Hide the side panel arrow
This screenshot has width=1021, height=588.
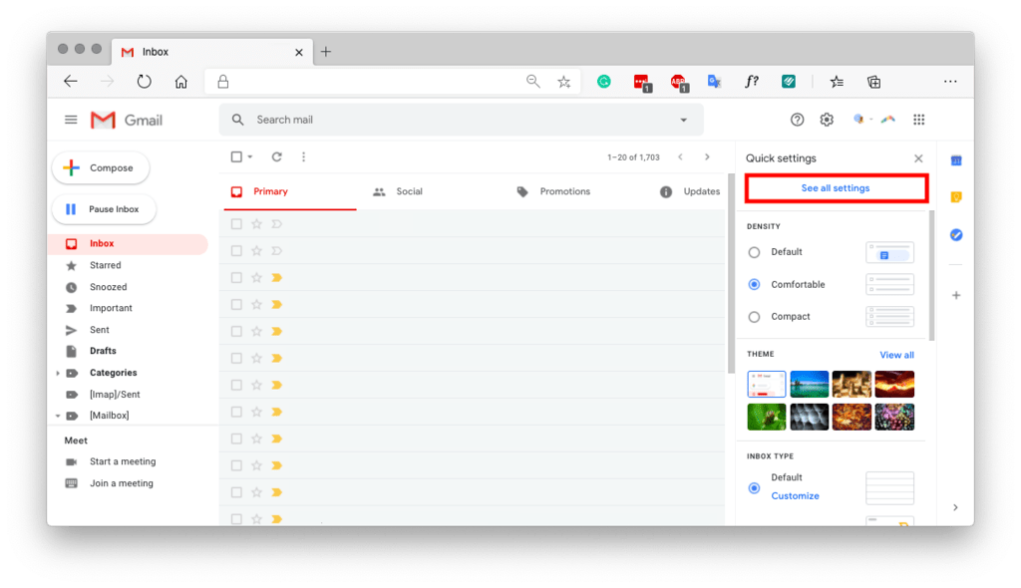point(955,507)
